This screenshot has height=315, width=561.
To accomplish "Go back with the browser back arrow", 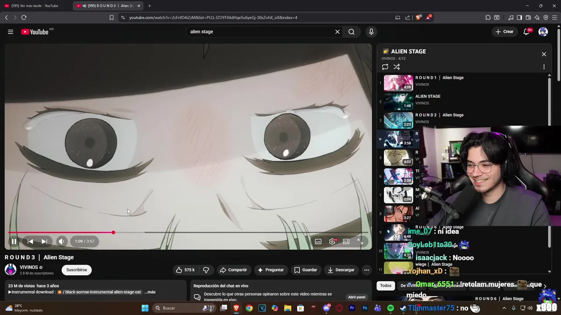I will (x=6, y=17).
